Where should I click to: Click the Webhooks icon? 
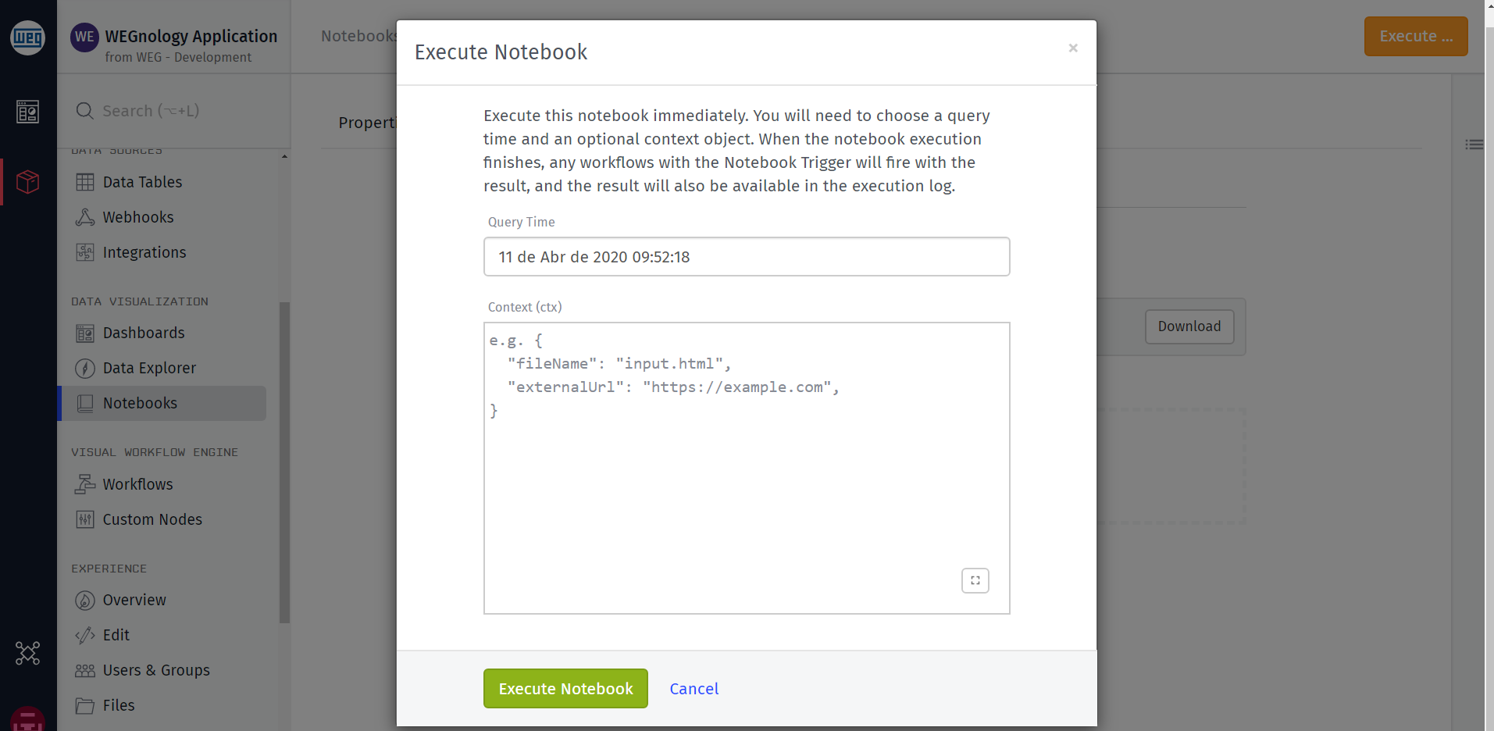[x=85, y=217]
